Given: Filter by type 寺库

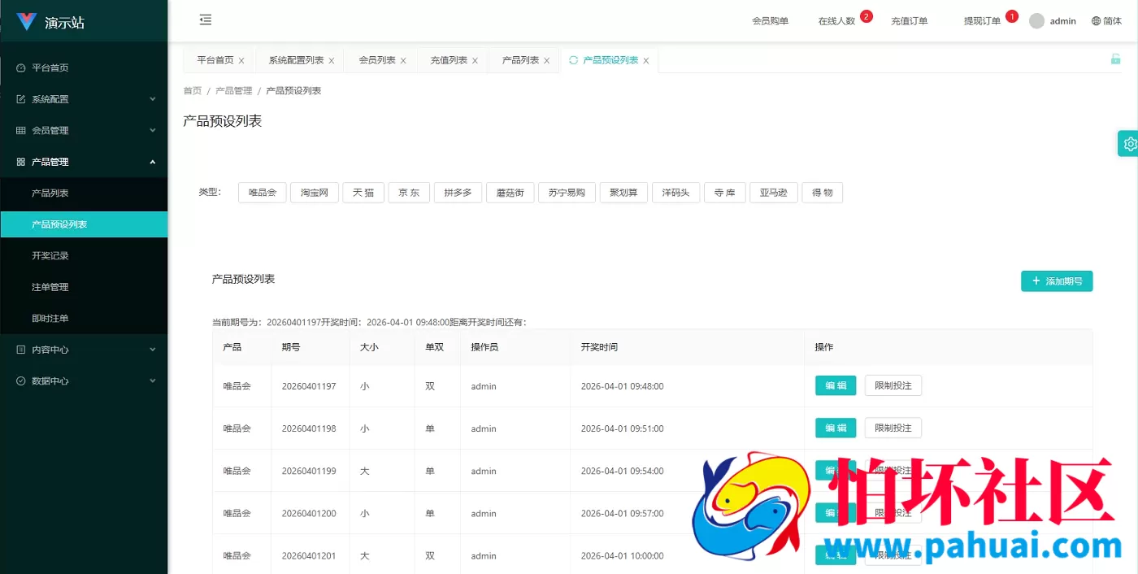Looking at the screenshot, I should (x=724, y=193).
